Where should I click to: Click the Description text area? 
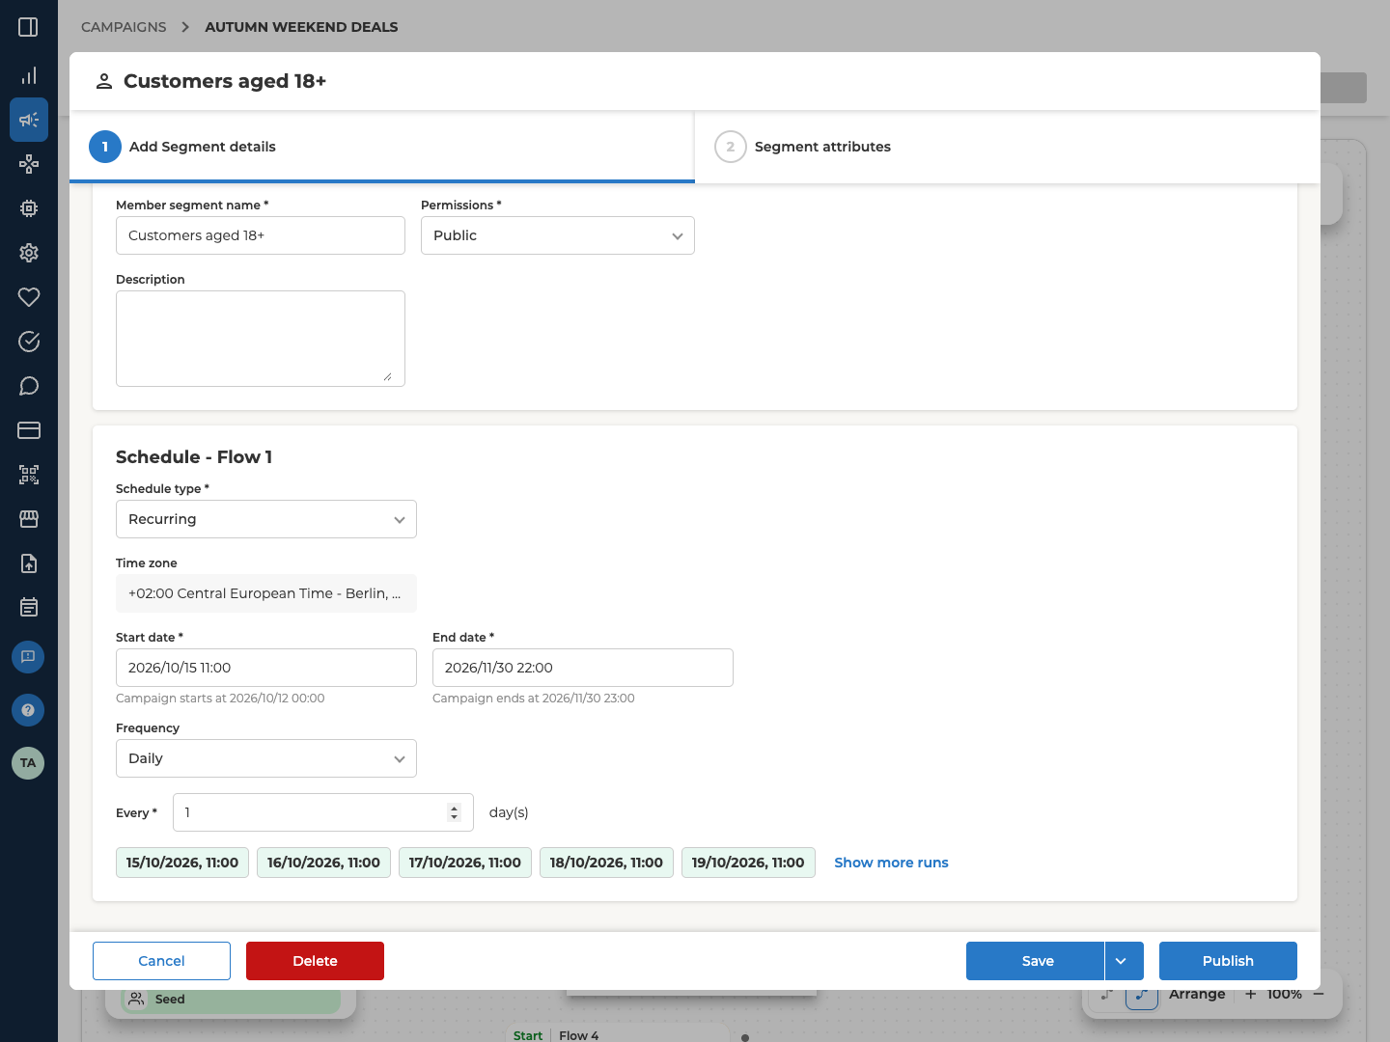261,339
